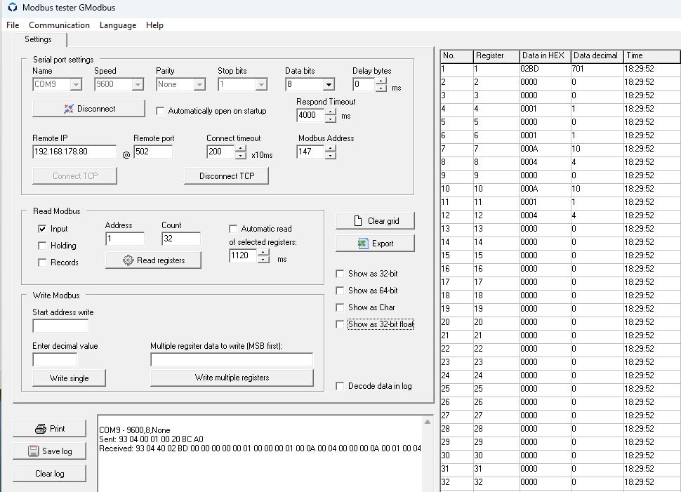681x492 pixels.
Task: Uncheck the Input register checkbox
Action: (42, 229)
